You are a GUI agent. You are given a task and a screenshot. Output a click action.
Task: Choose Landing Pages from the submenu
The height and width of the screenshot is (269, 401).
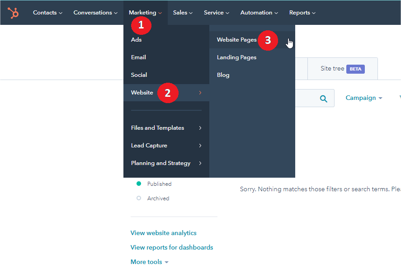click(x=236, y=57)
